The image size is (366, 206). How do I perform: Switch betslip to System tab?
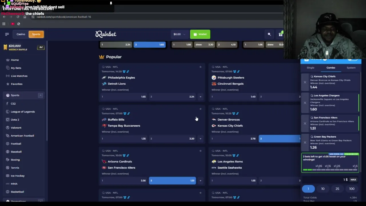[351, 68]
